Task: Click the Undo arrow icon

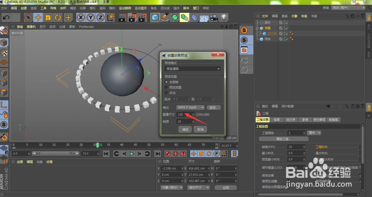Action: pyautogui.click(x=6, y=17)
